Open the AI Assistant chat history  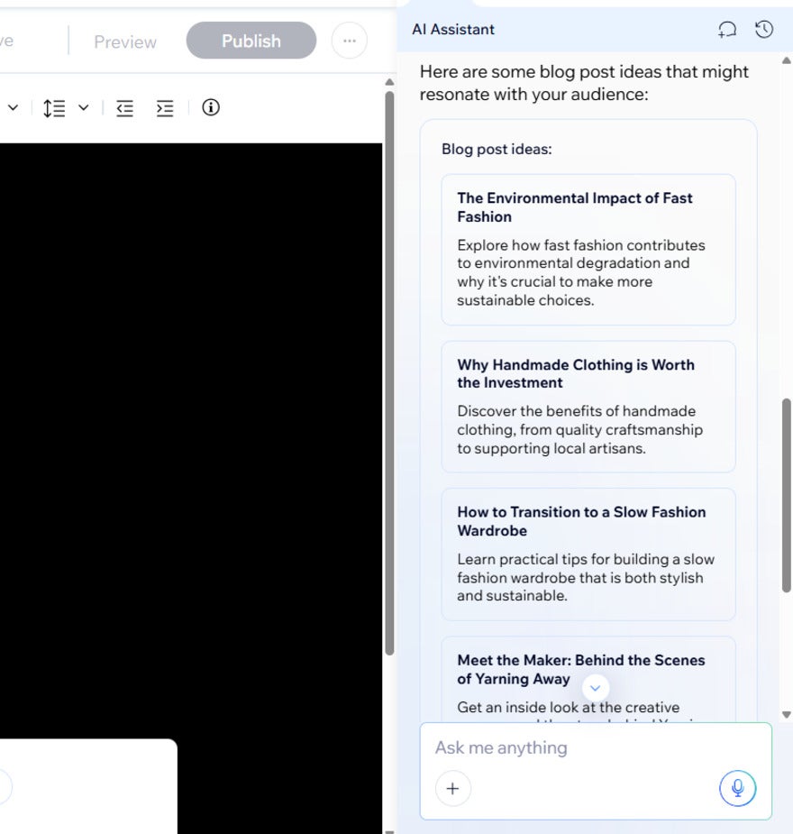(x=764, y=30)
